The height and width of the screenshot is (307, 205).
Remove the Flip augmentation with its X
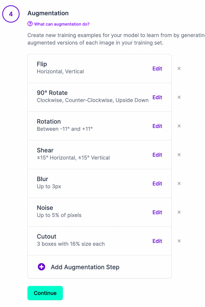click(x=179, y=68)
